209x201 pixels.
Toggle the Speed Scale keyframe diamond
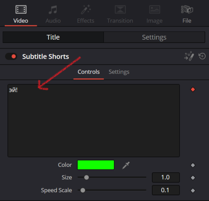pyautogui.click(x=193, y=190)
